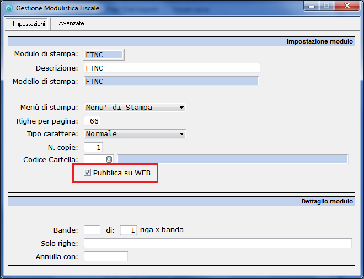Click the Modello di stampa field
This screenshot has height=279, width=364.
[x=172, y=81]
